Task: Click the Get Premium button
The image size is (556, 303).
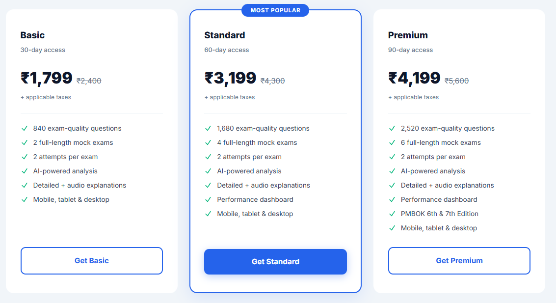Action: (459, 261)
